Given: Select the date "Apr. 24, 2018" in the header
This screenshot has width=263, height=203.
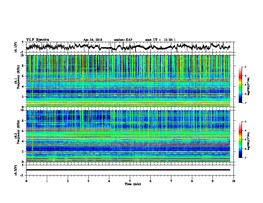Looking at the screenshot, I should (x=93, y=40).
